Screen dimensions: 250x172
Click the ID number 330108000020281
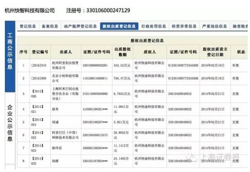pyautogui.click(x=95, y=65)
